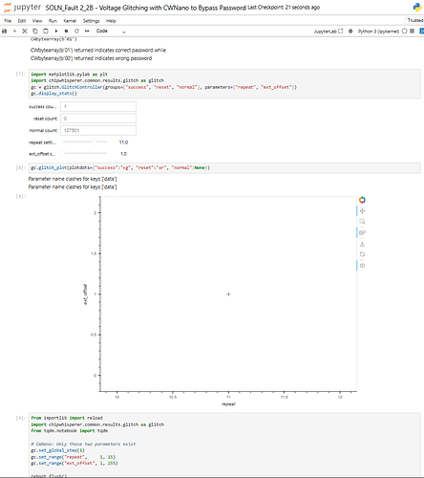Viewport: 424px width, 478px height.
Task: Select the cell with gc.set_global_step(1)
Action: coord(224,445)
